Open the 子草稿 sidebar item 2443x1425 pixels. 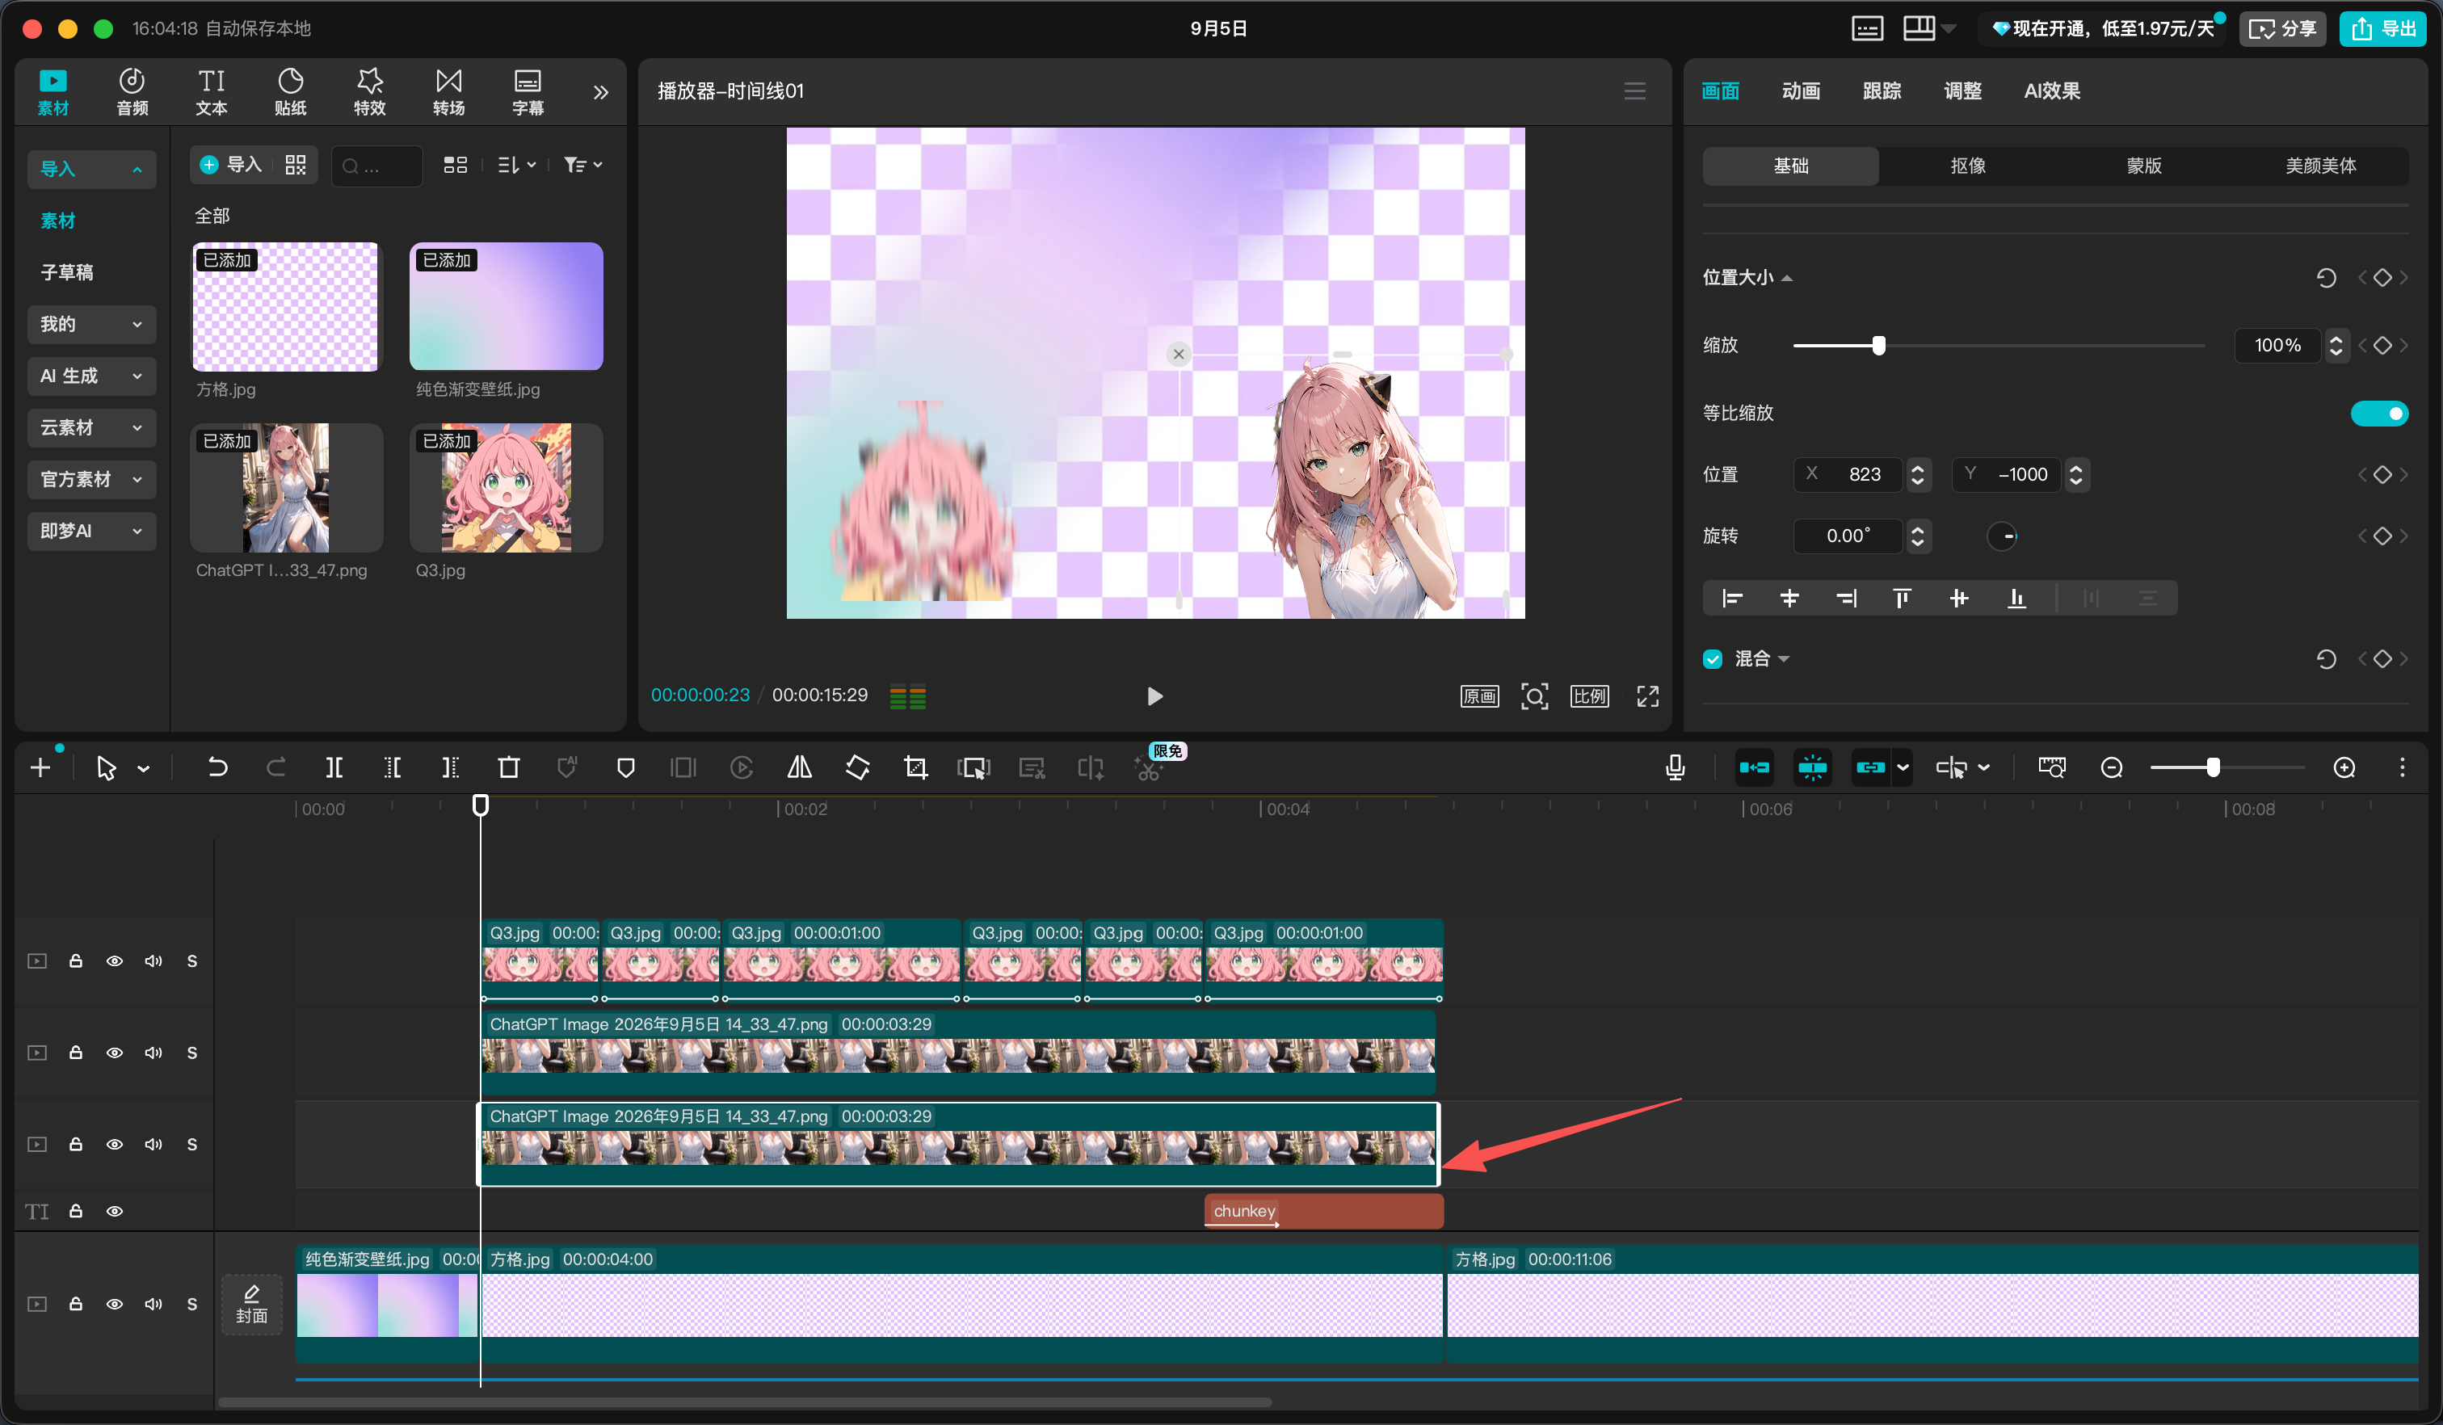tap(67, 272)
